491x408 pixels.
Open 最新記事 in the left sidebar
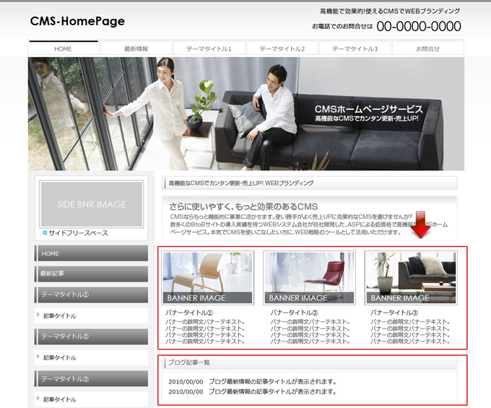click(91, 274)
